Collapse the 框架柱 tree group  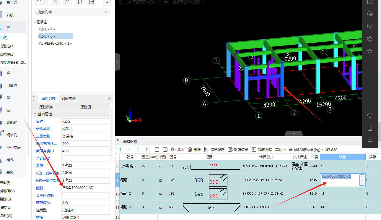34,22
